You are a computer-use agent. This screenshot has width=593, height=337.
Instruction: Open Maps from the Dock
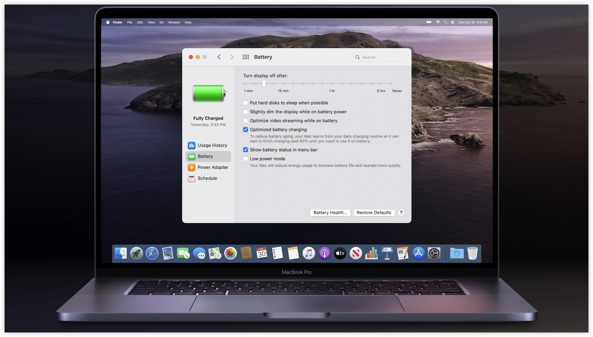point(215,253)
